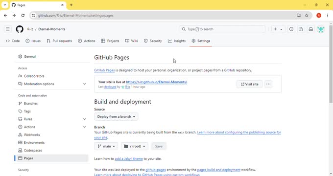Open Webhooks settings in sidebar

tap(52, 134)
